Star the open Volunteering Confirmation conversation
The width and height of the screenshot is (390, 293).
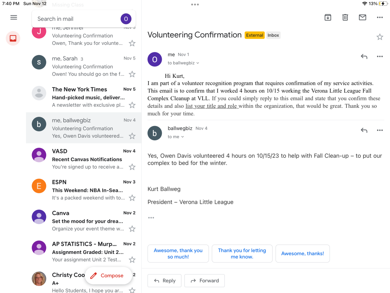point(380,37)
